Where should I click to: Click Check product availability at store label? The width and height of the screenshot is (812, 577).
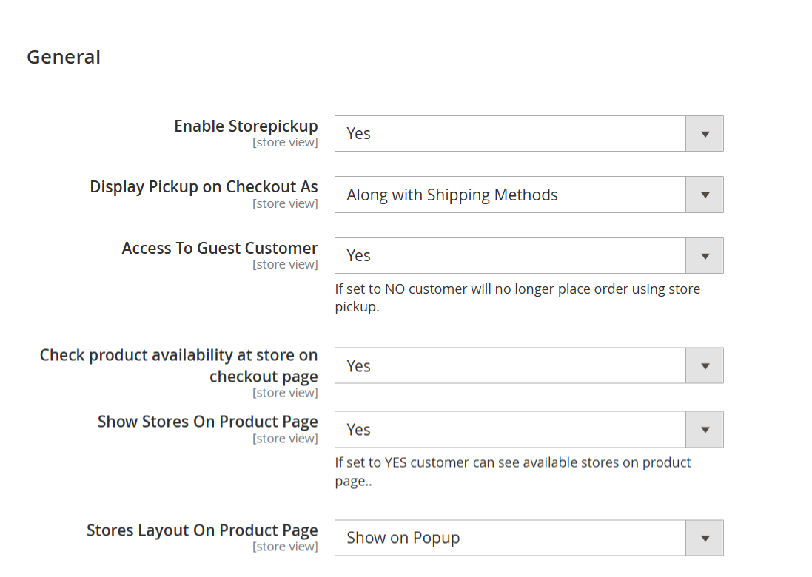coord(178,365)
